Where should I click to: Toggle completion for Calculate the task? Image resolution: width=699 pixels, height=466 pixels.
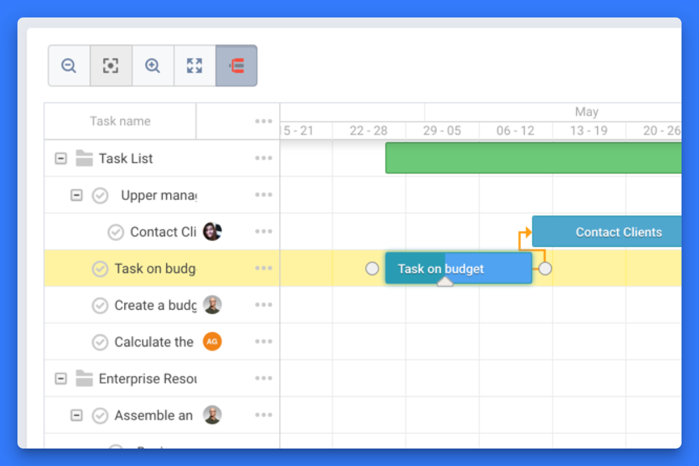pos(100,342)
